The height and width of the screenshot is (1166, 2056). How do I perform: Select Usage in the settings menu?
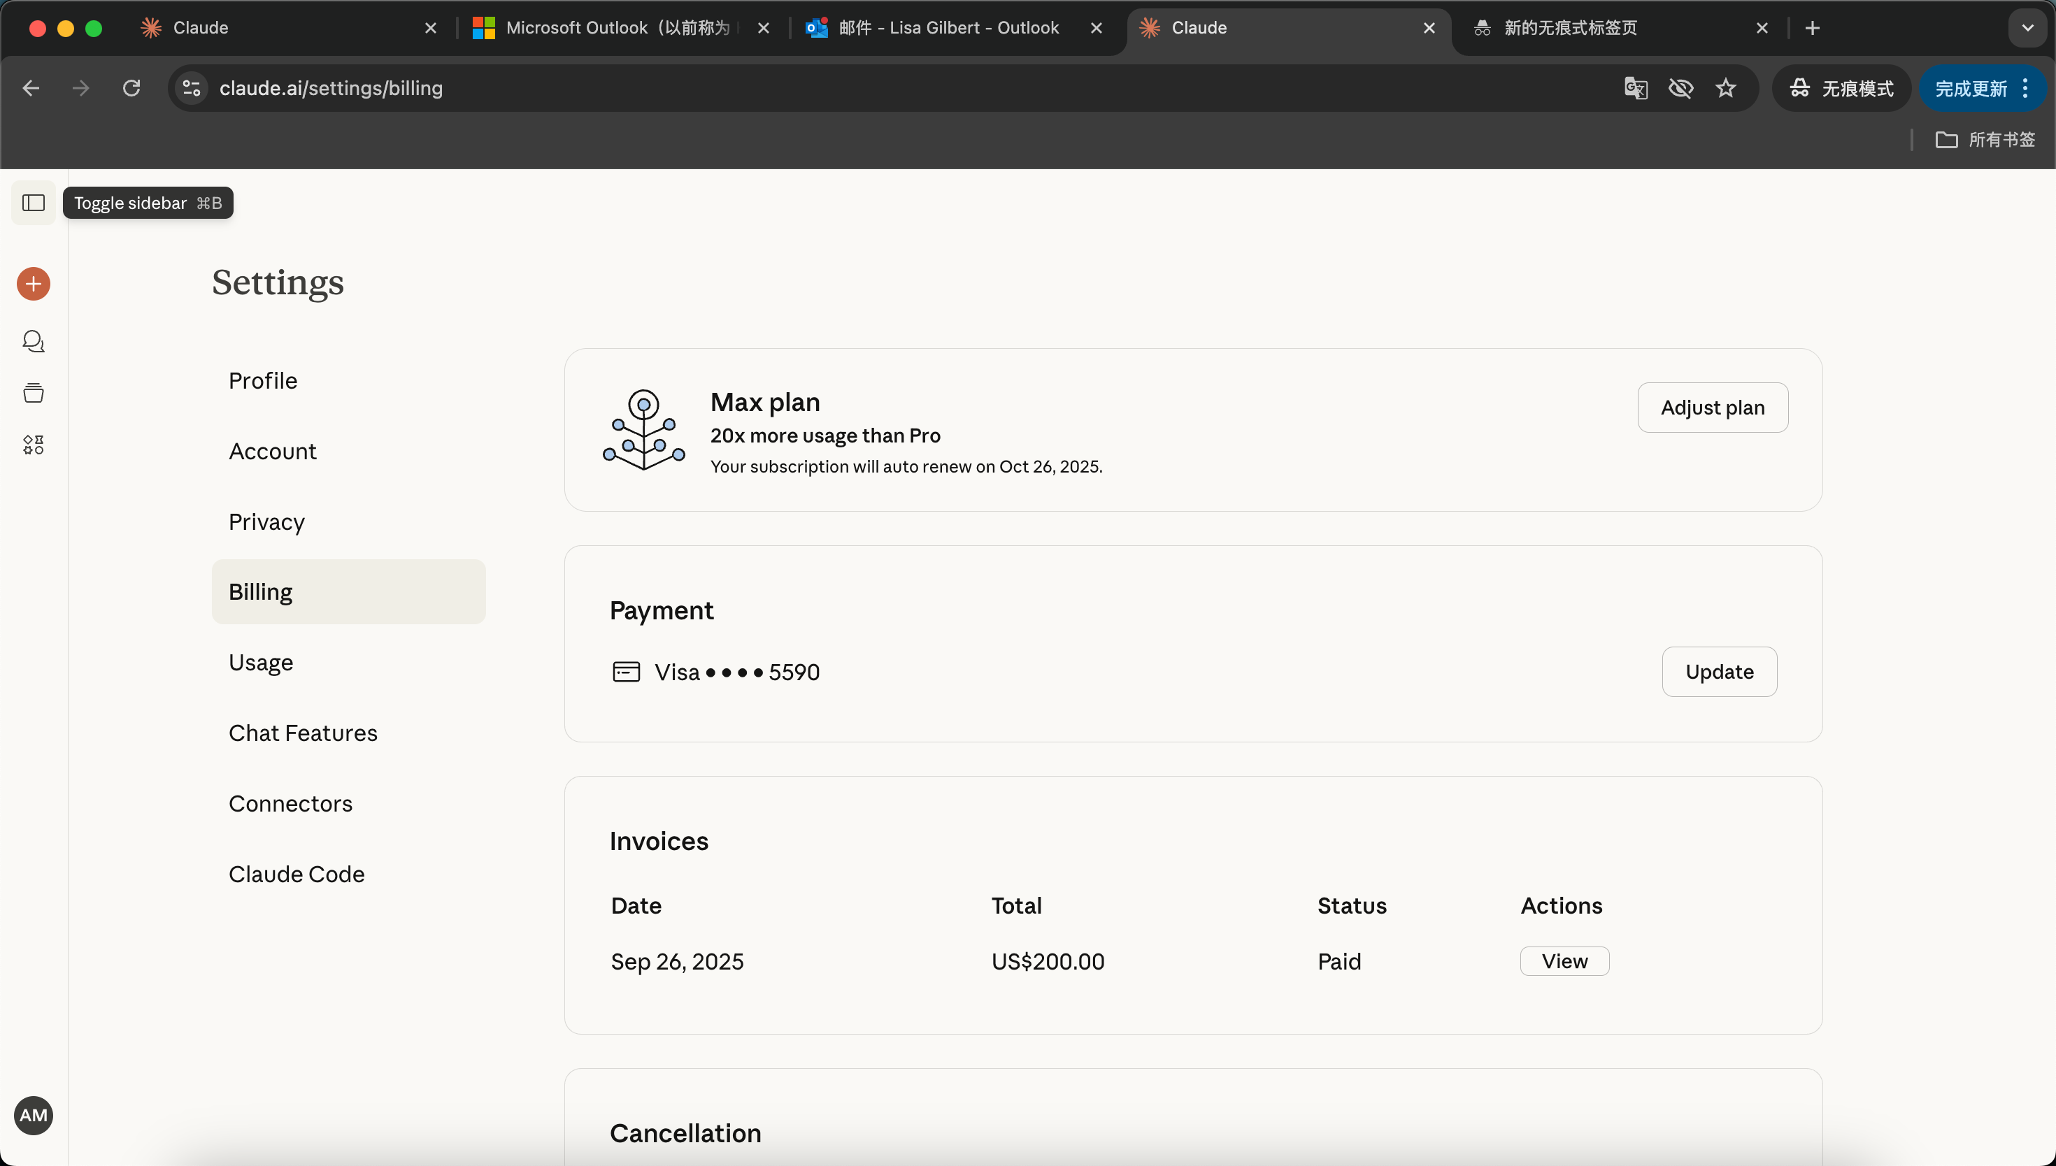click(260, 662)
